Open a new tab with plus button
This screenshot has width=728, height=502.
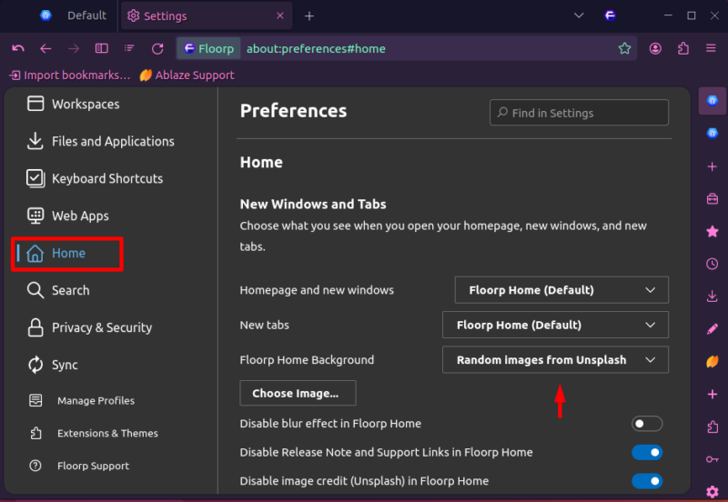pyautogui.click(x=309, y=16)
